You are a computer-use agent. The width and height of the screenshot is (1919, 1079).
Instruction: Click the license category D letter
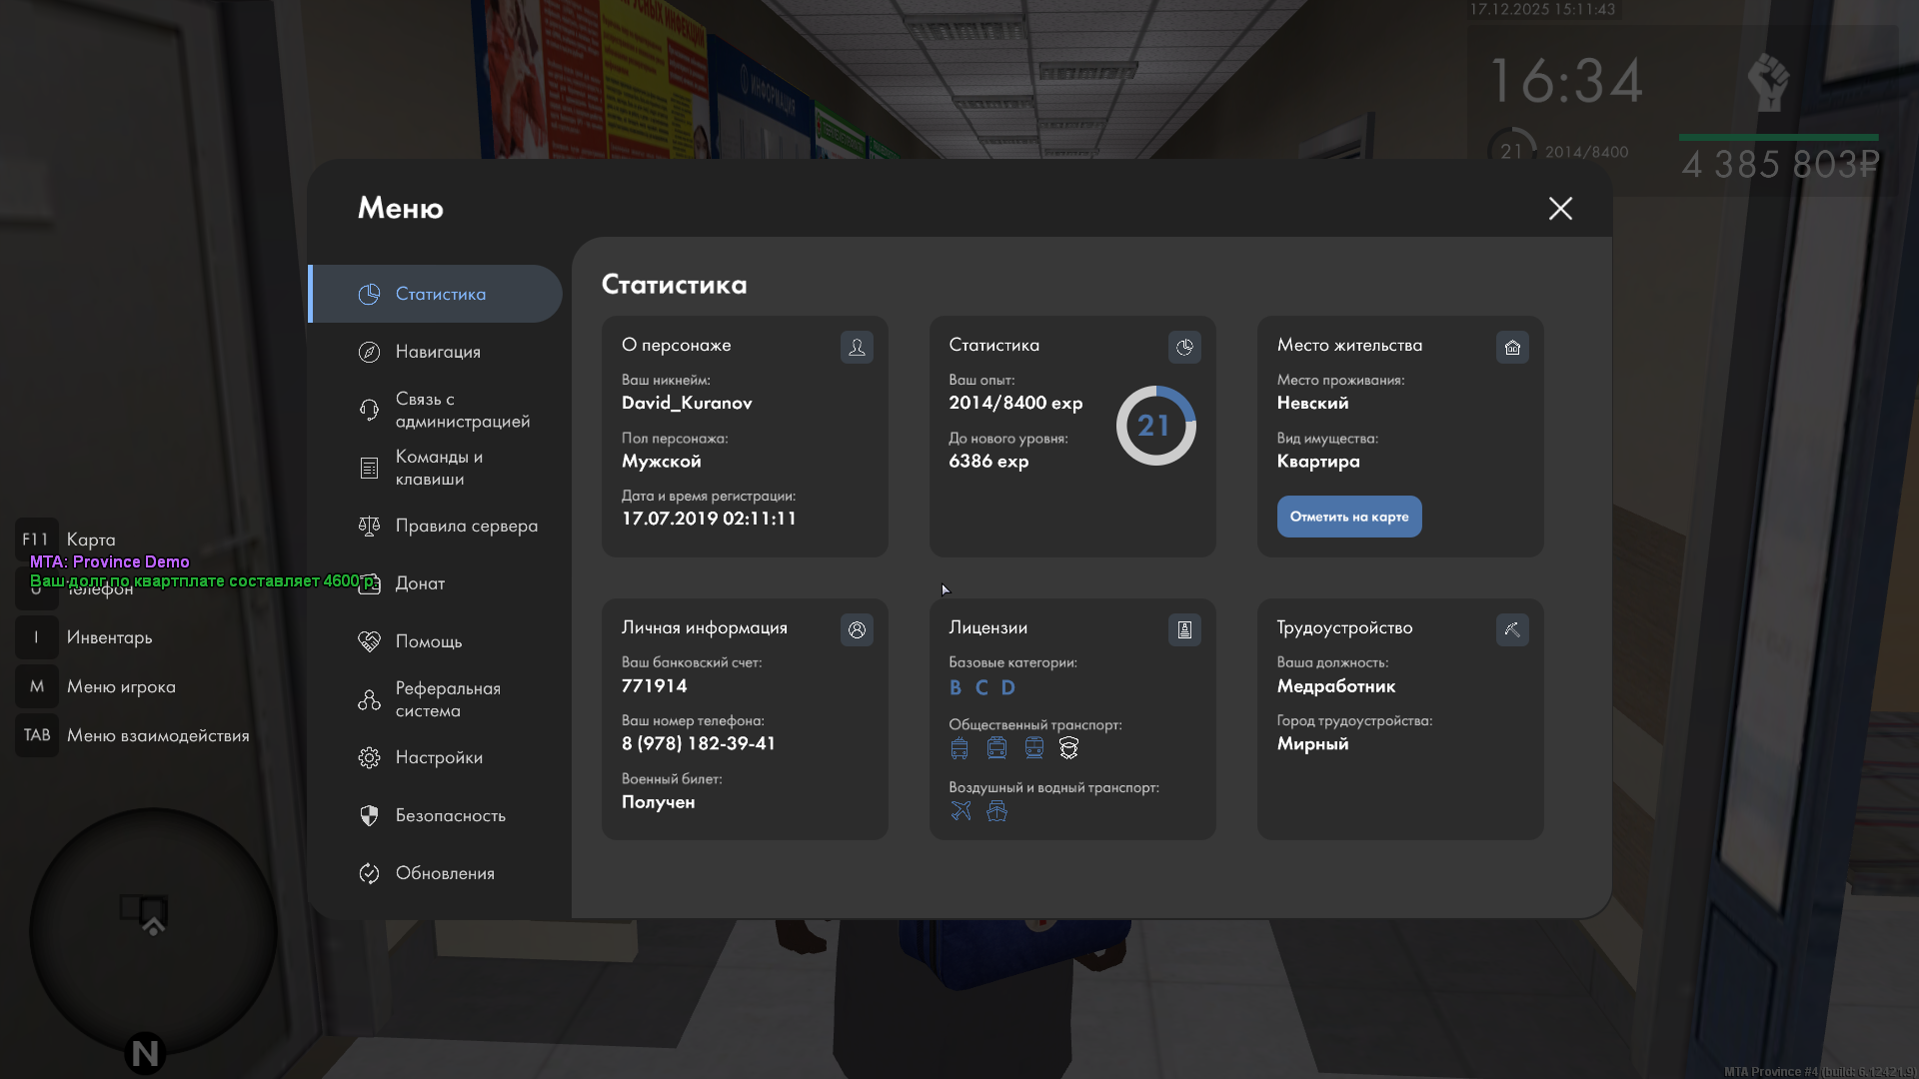(1007, 687)
